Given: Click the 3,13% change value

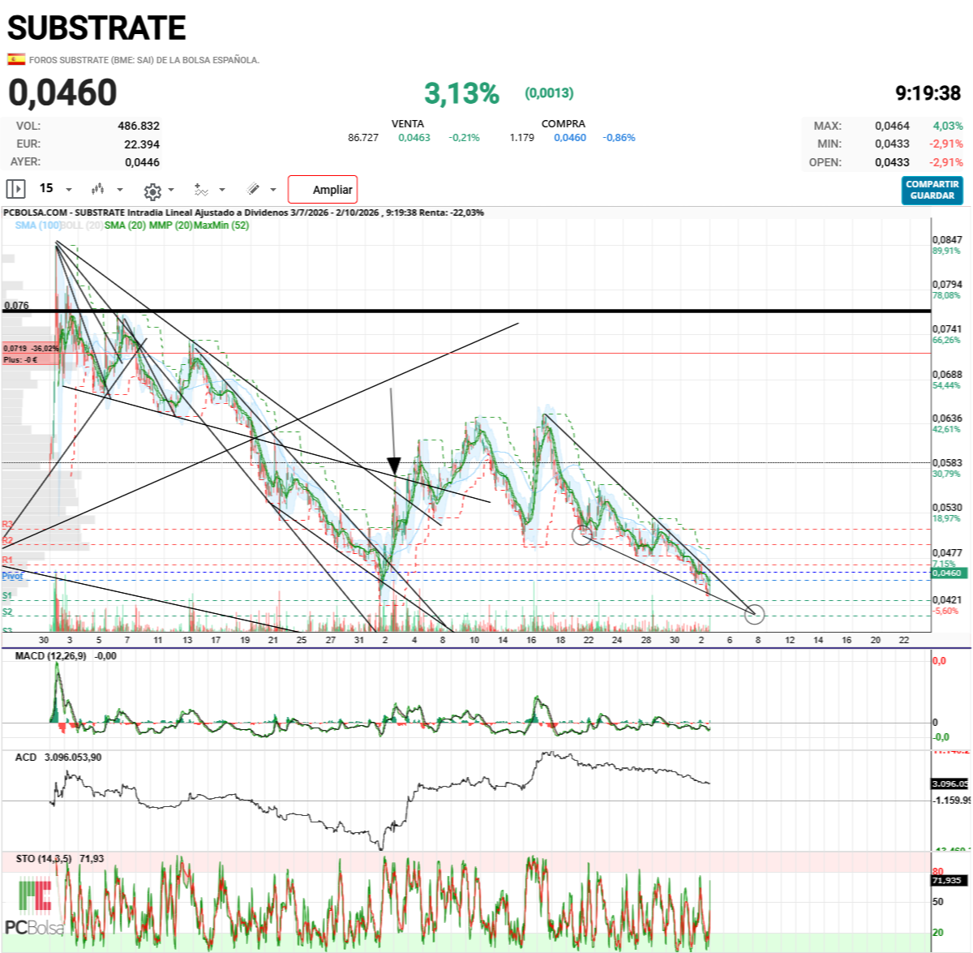Looking at the screenshot, I should pyautogui.click(x=461, y=93).
